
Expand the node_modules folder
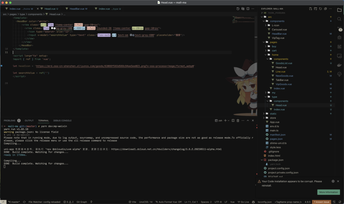pos(276,12)
